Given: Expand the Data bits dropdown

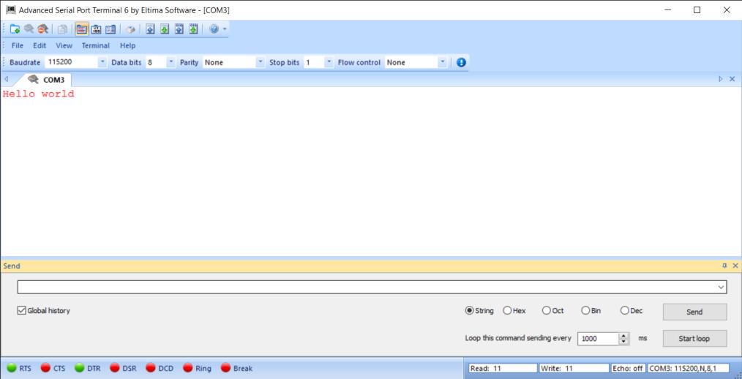Looking at the screenshot, I should pyautogui.click(x=170, y=62).
